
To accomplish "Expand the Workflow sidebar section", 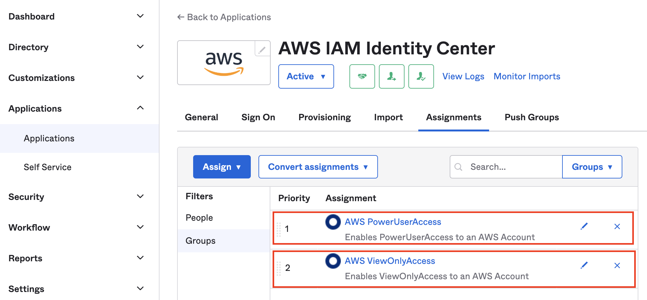I will 140,227.
